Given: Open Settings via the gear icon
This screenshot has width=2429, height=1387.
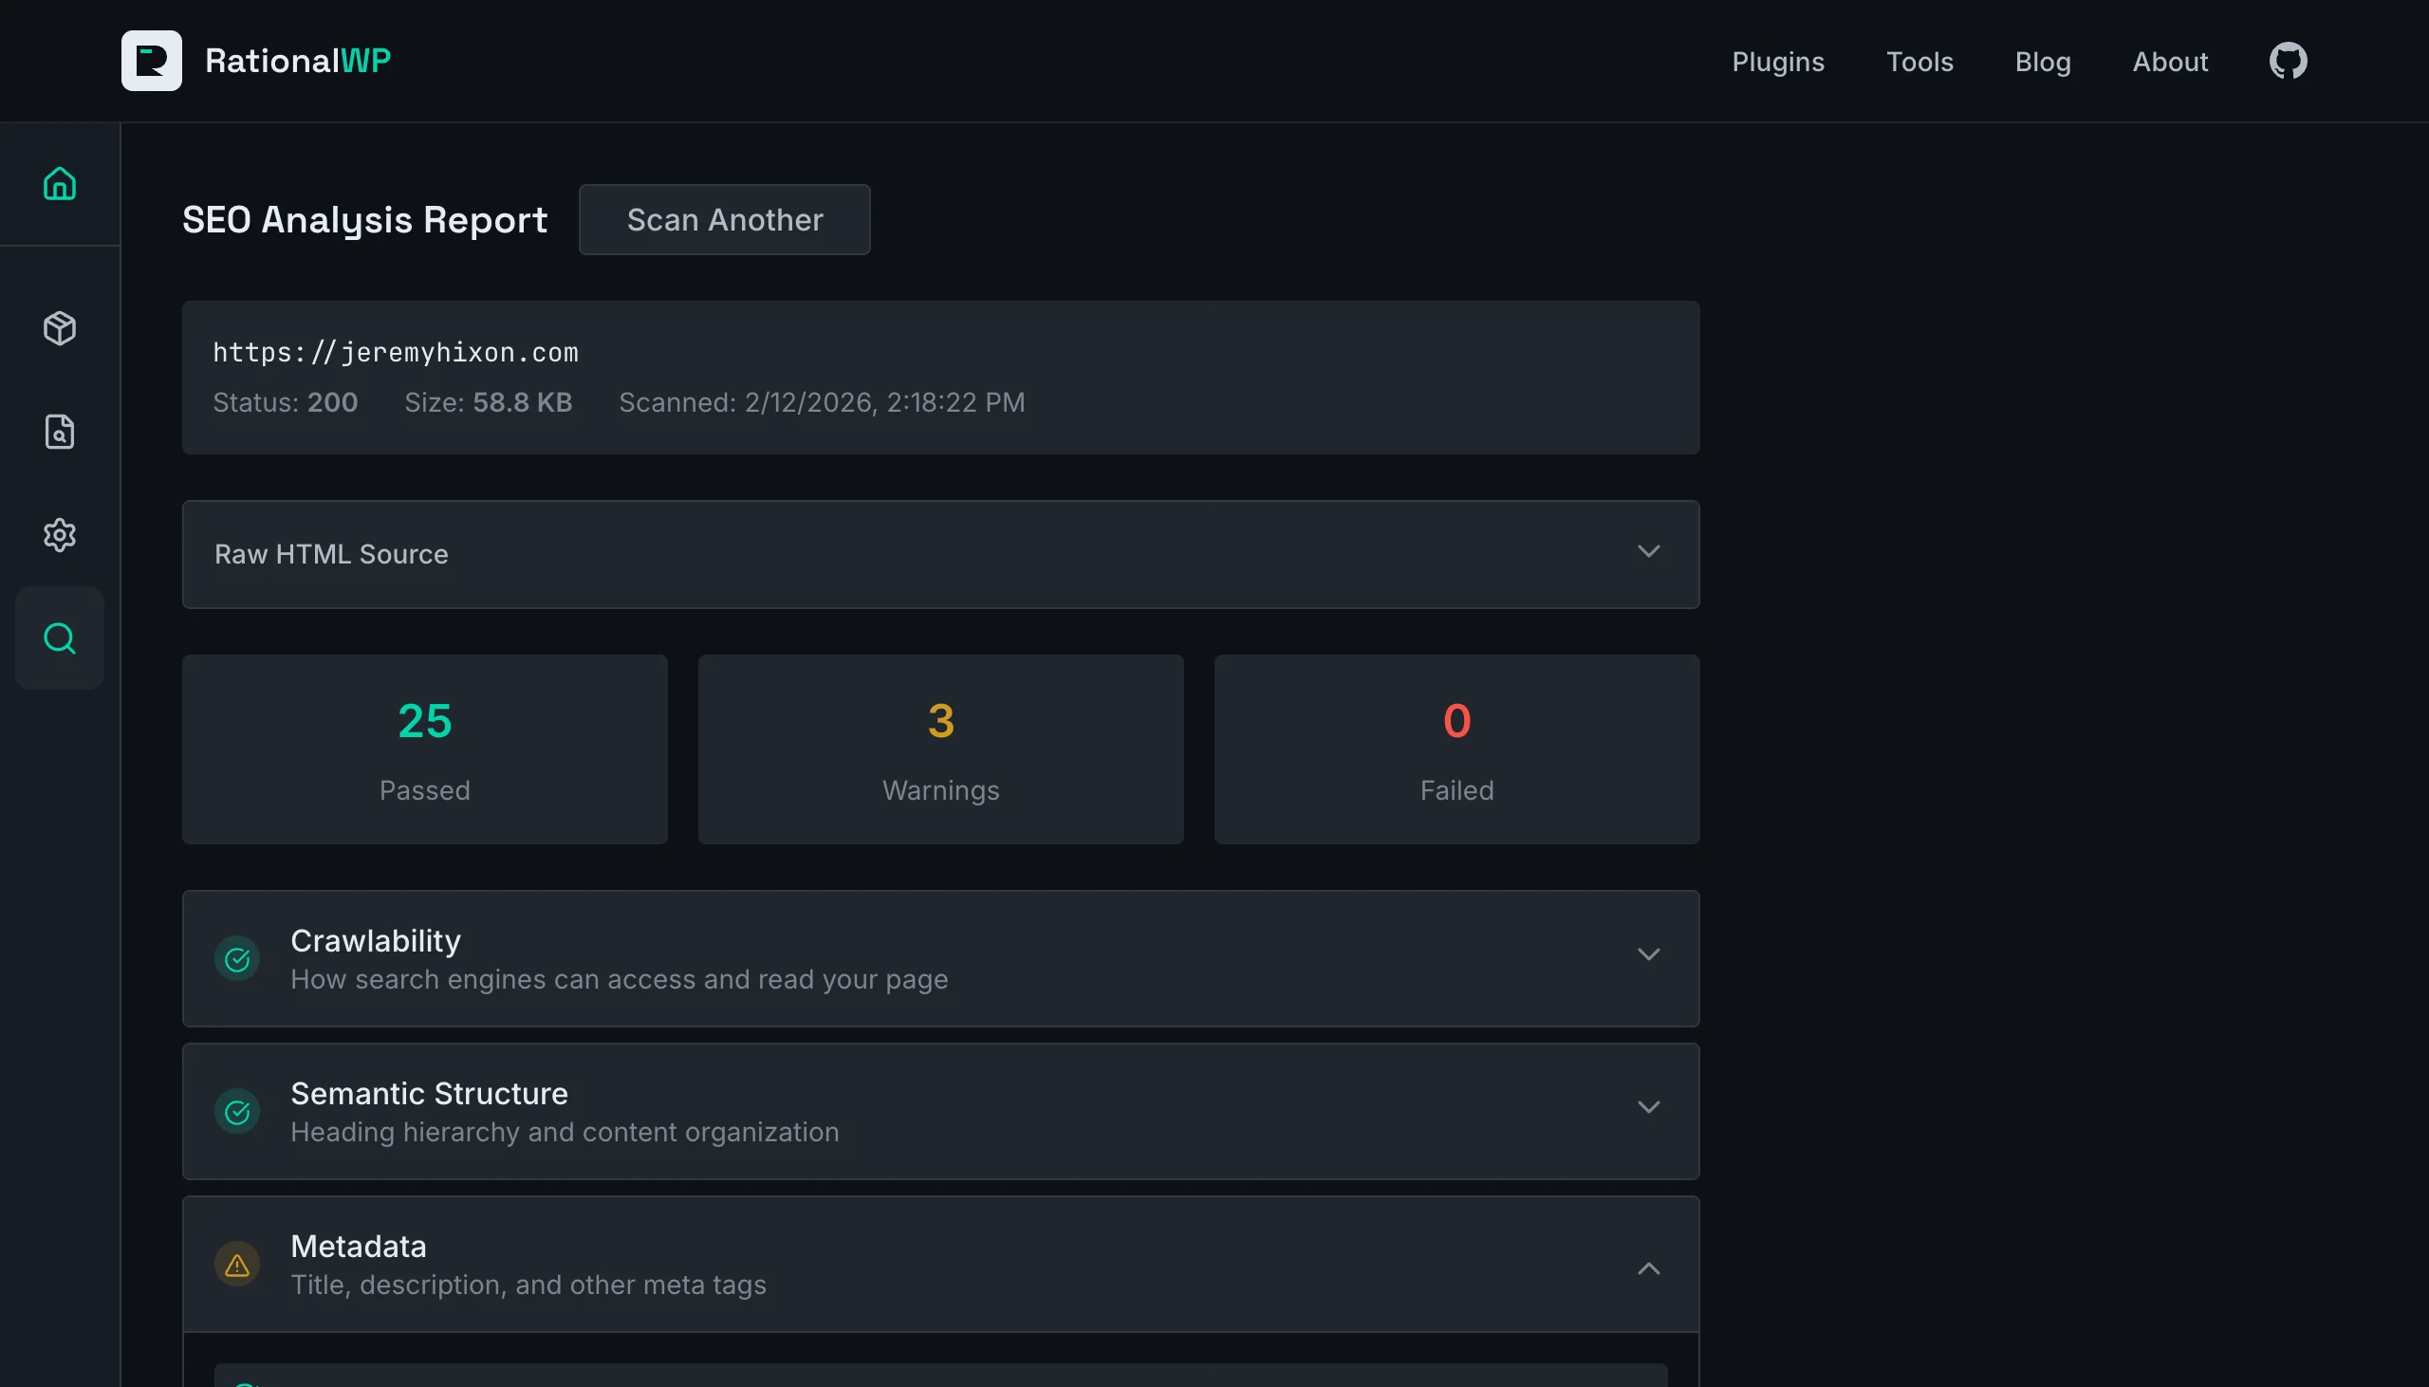Looking at the screenshot, I should (x=59, y=534).
